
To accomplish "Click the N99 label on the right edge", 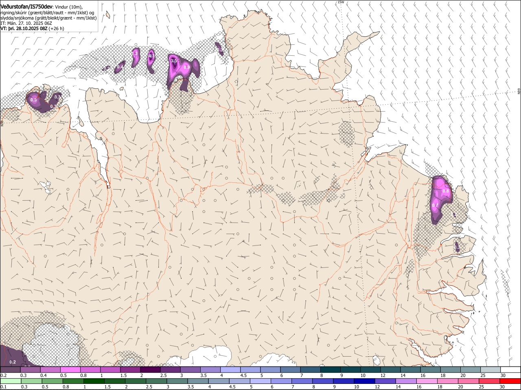I will pos(519,92).
